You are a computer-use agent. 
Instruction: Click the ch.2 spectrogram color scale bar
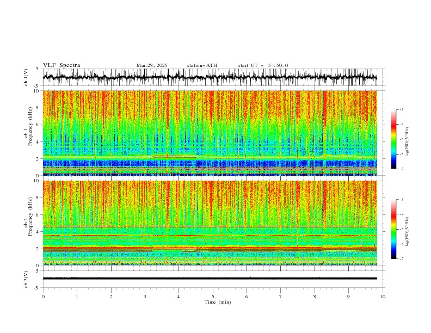tap(393, 229)
